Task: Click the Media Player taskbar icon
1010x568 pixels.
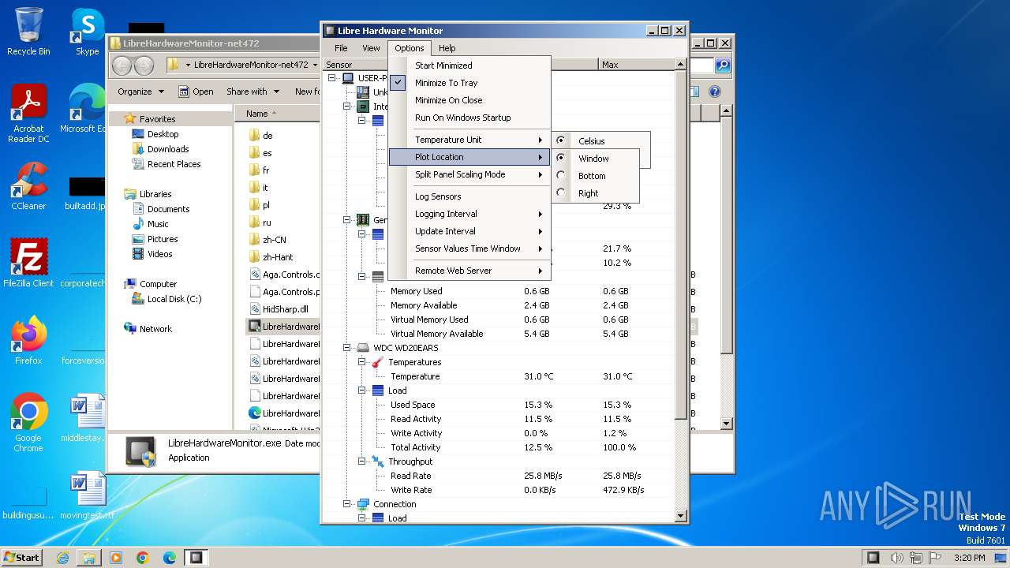Action: (x=116, y=558)
